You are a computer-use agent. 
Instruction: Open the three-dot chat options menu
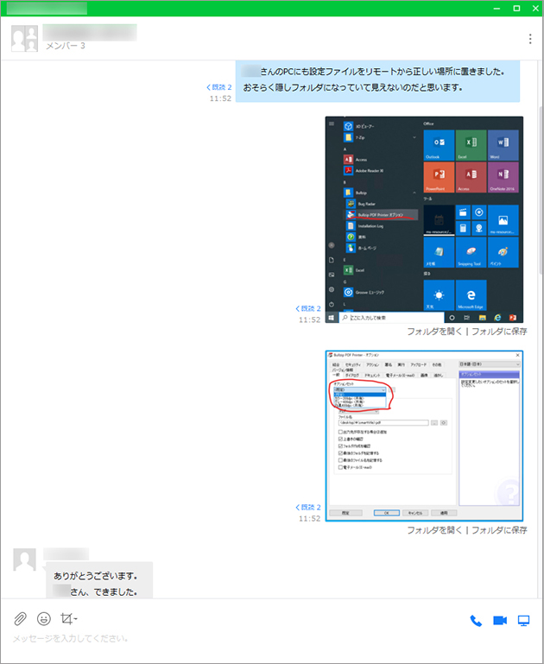tap(530, 39)
